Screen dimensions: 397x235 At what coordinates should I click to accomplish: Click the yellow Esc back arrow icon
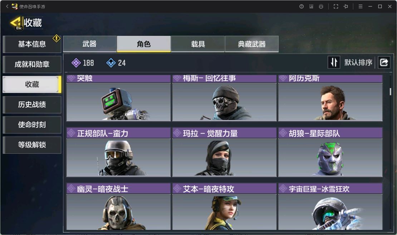(x=16, y=23)
